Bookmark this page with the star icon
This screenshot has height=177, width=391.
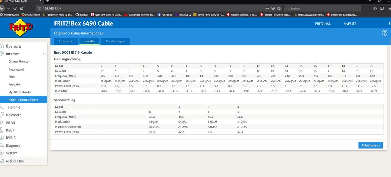[x=279, y=8]
